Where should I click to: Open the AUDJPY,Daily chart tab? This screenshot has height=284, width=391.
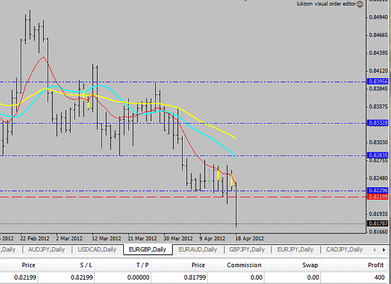pos(46,250)
